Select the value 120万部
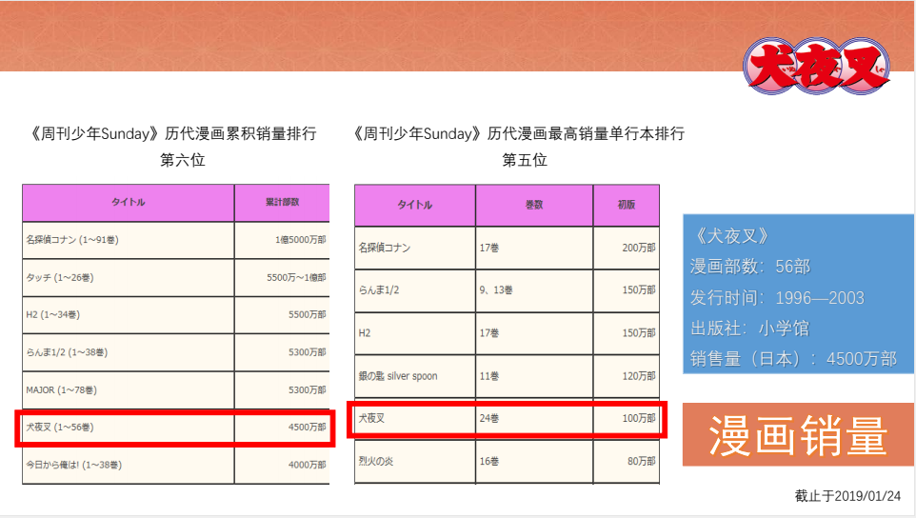 click(639, 376)
